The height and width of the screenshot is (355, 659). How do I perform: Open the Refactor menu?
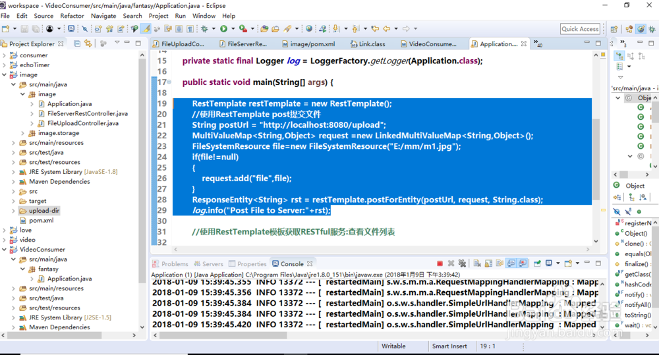point(72,16)
